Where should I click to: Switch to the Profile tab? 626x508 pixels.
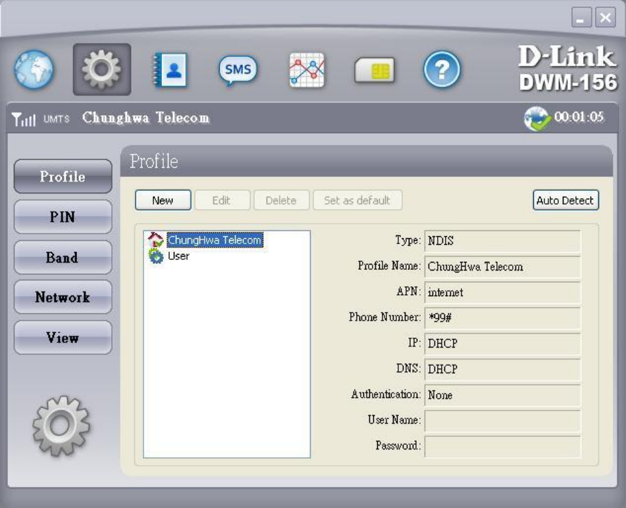click(63, 176)
